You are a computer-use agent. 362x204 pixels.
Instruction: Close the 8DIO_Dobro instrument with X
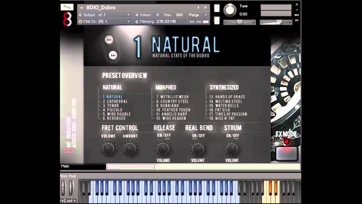297,5
